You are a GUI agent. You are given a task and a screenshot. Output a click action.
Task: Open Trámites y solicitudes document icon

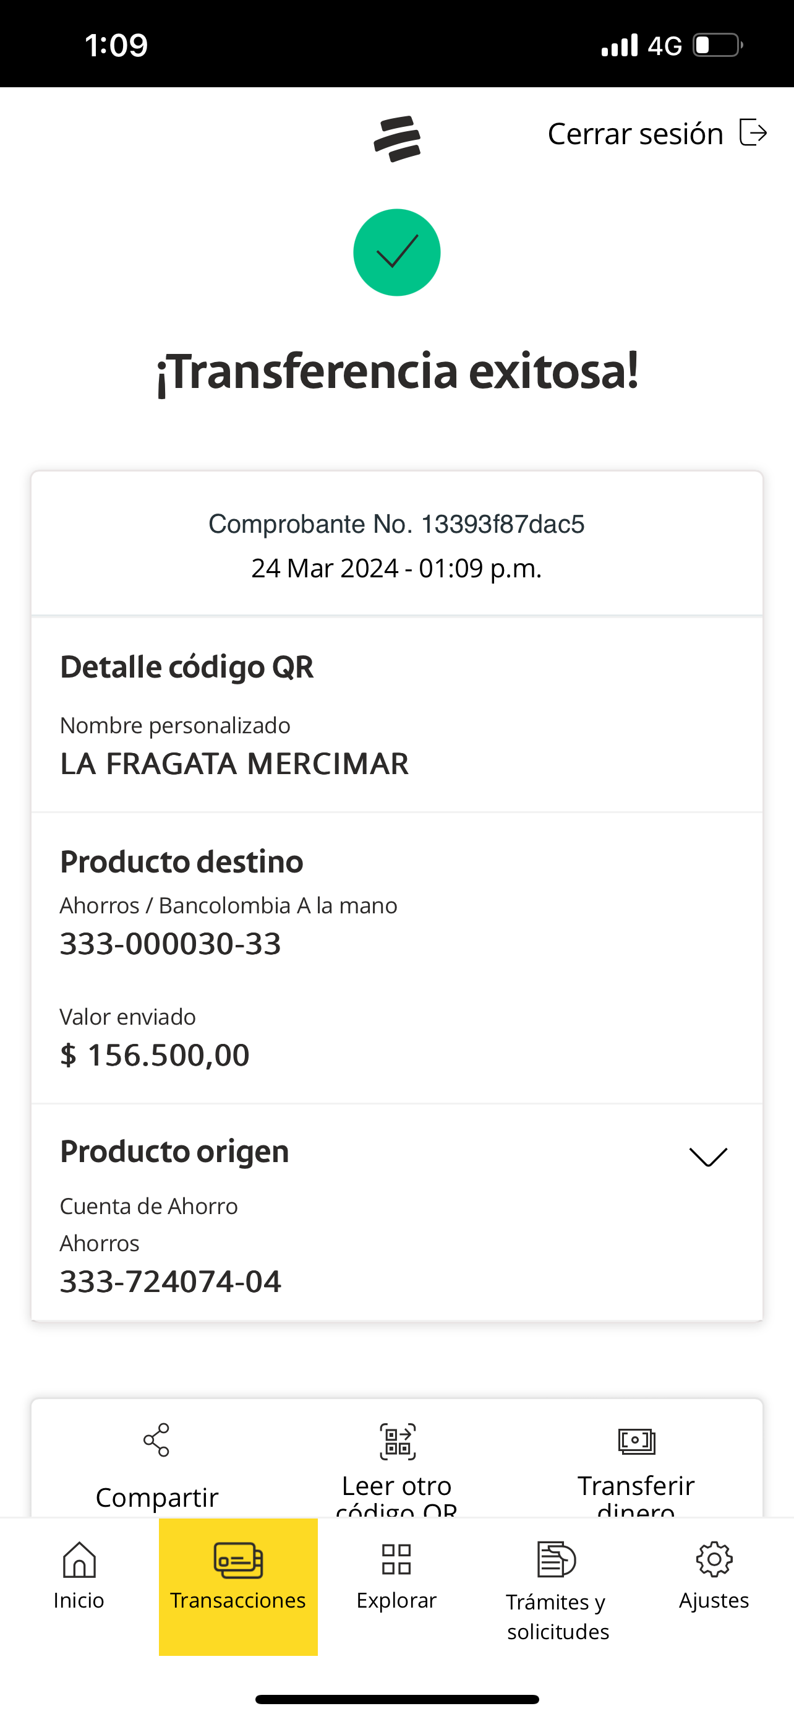click(556, 1559)
